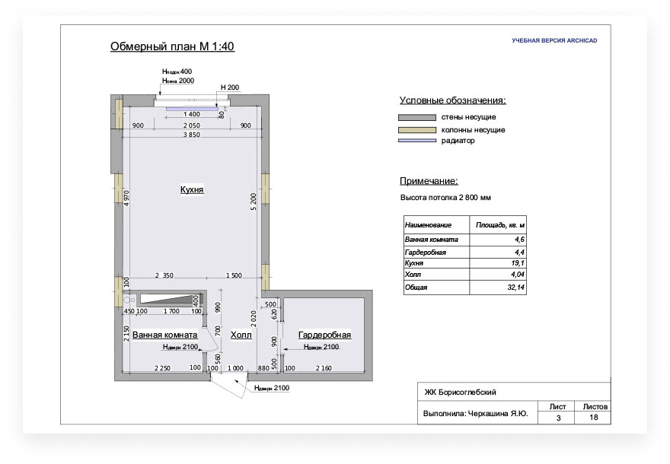Select the ЖК Борисоглебский title block field
The image size is (670, 464).
pyautogui.click(x=461, y=392)
